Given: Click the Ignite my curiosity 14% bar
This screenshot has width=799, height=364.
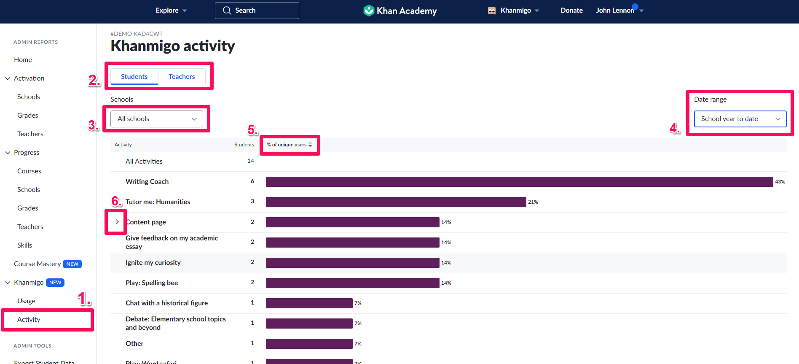Looking at the screenshot, I should (x=353, y=263).
